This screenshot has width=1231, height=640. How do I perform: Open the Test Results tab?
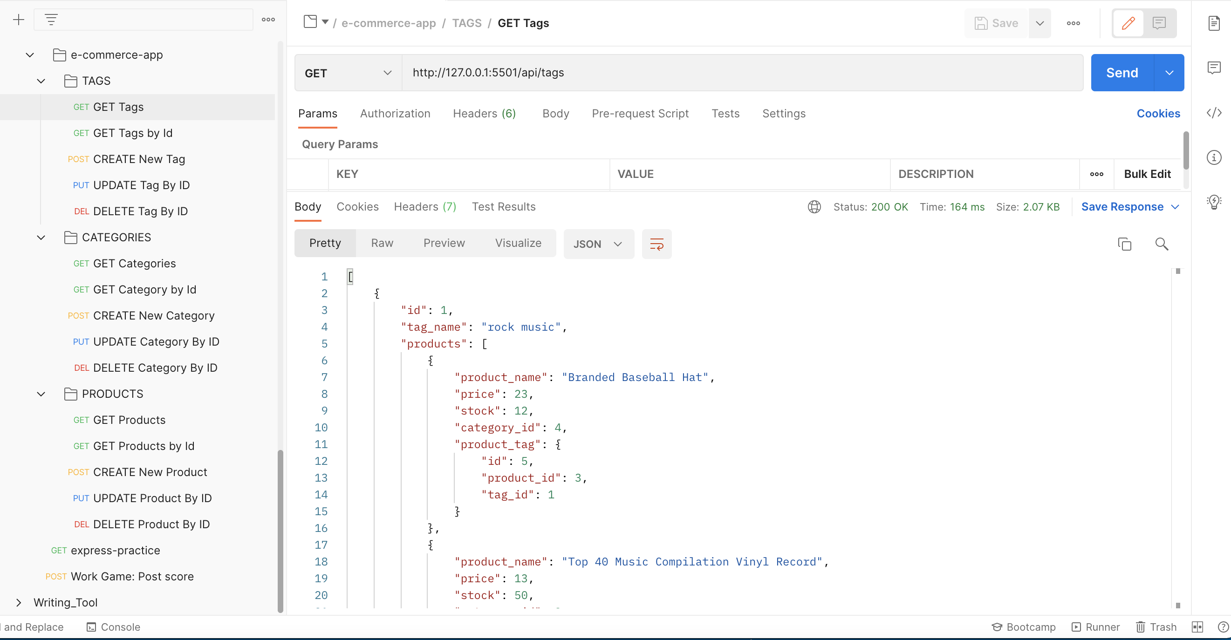504,206
